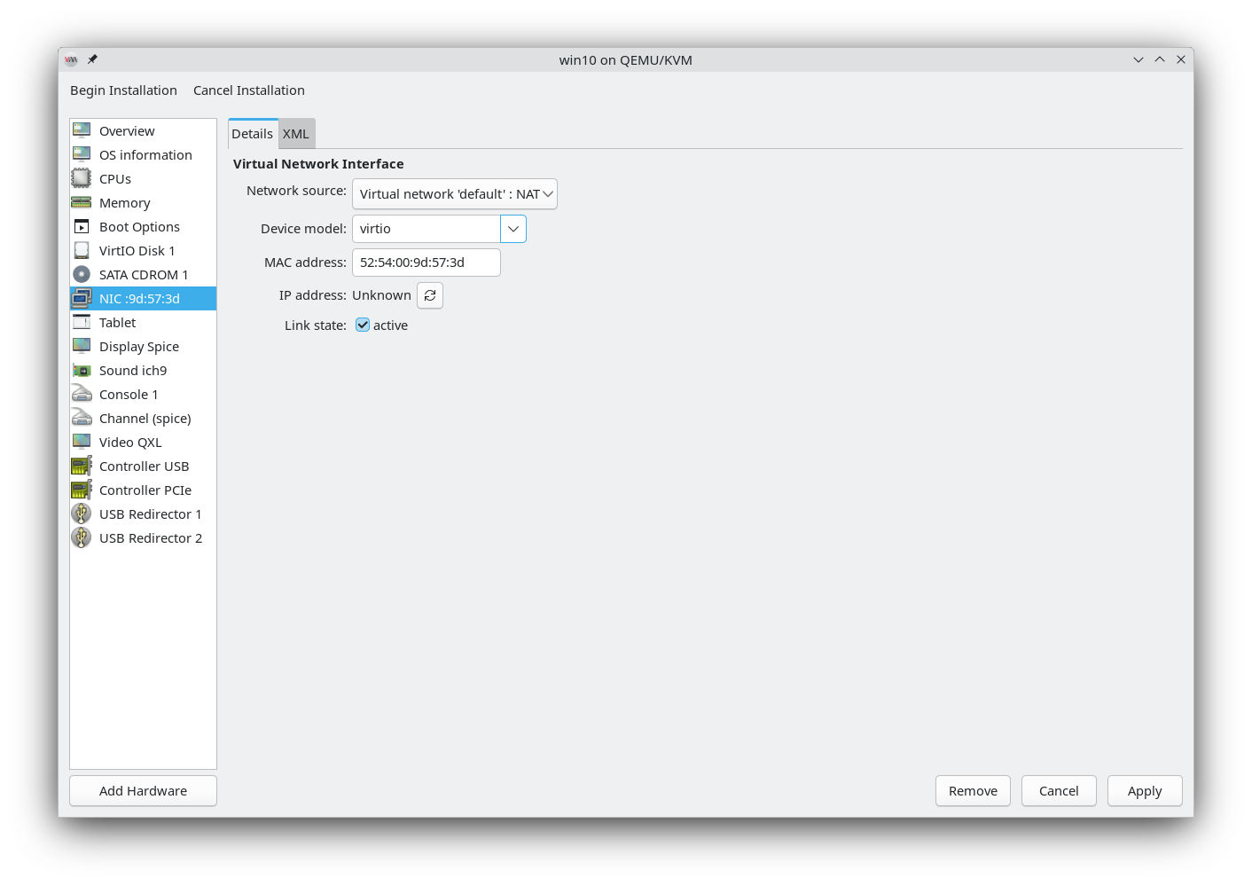The width and height of the screenshot is (1252, 886).
Task: Click the SATA CDROM 1 disc icon
Action: pyautogui.click(x=82, y=275)
